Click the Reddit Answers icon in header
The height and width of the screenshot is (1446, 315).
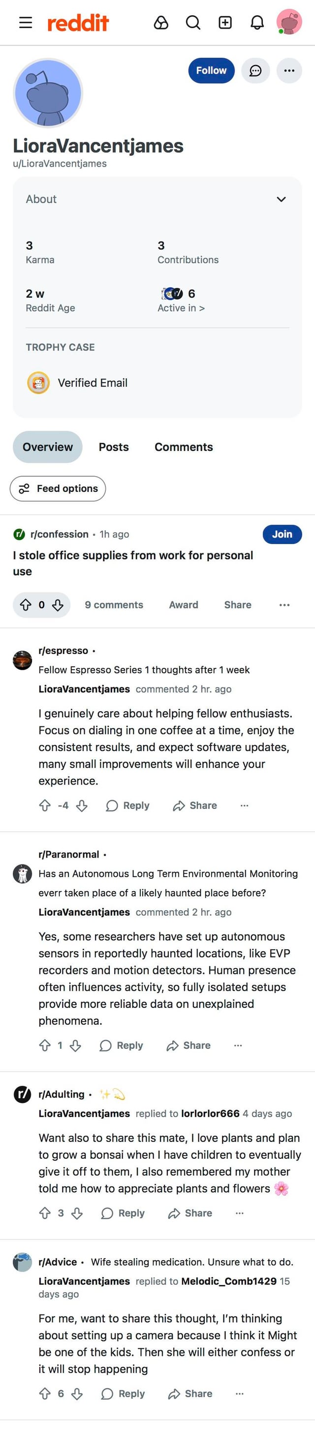(161, 23)
